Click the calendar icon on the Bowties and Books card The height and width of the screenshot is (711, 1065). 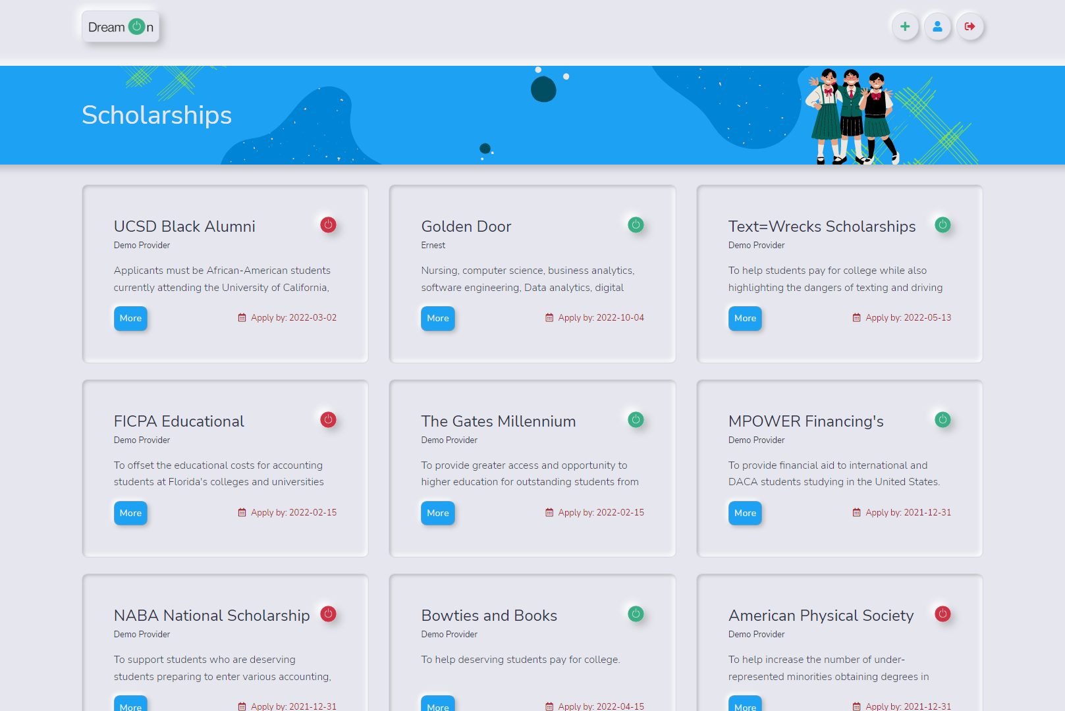tap(548, 706)
